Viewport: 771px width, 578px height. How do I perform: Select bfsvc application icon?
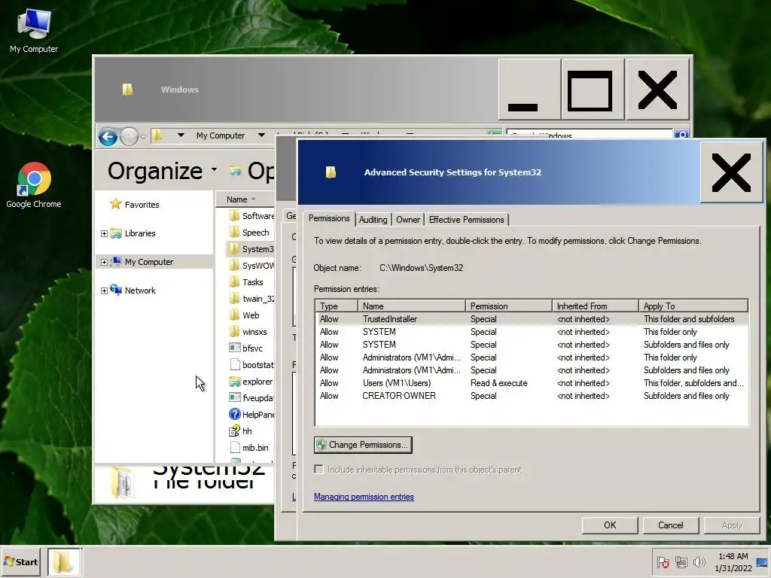coord(235,348)
